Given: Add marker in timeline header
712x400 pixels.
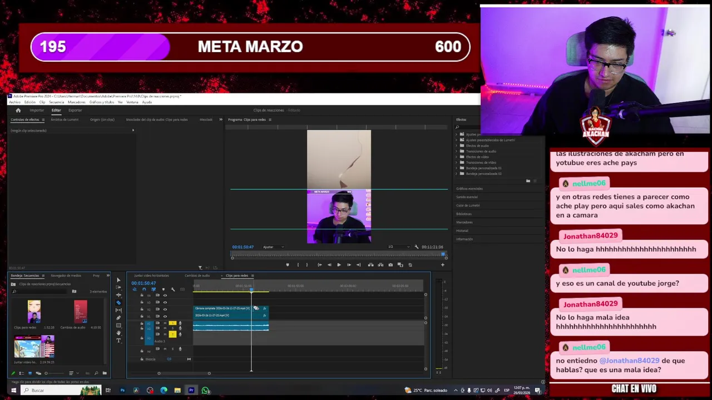Looking at the screenshot, I should point(164,289).
